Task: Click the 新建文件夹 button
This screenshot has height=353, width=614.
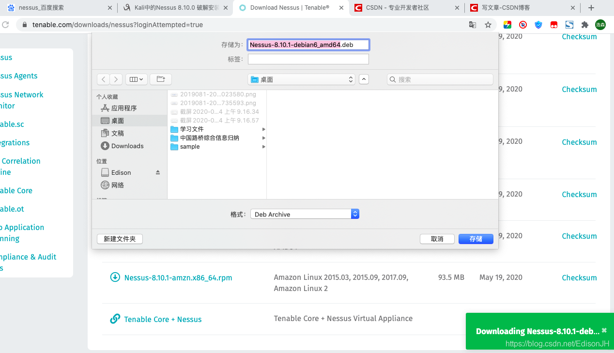Action: (120, 239)
